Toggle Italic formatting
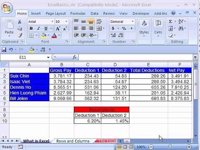The image size is (200, 150). click(38, 28)
